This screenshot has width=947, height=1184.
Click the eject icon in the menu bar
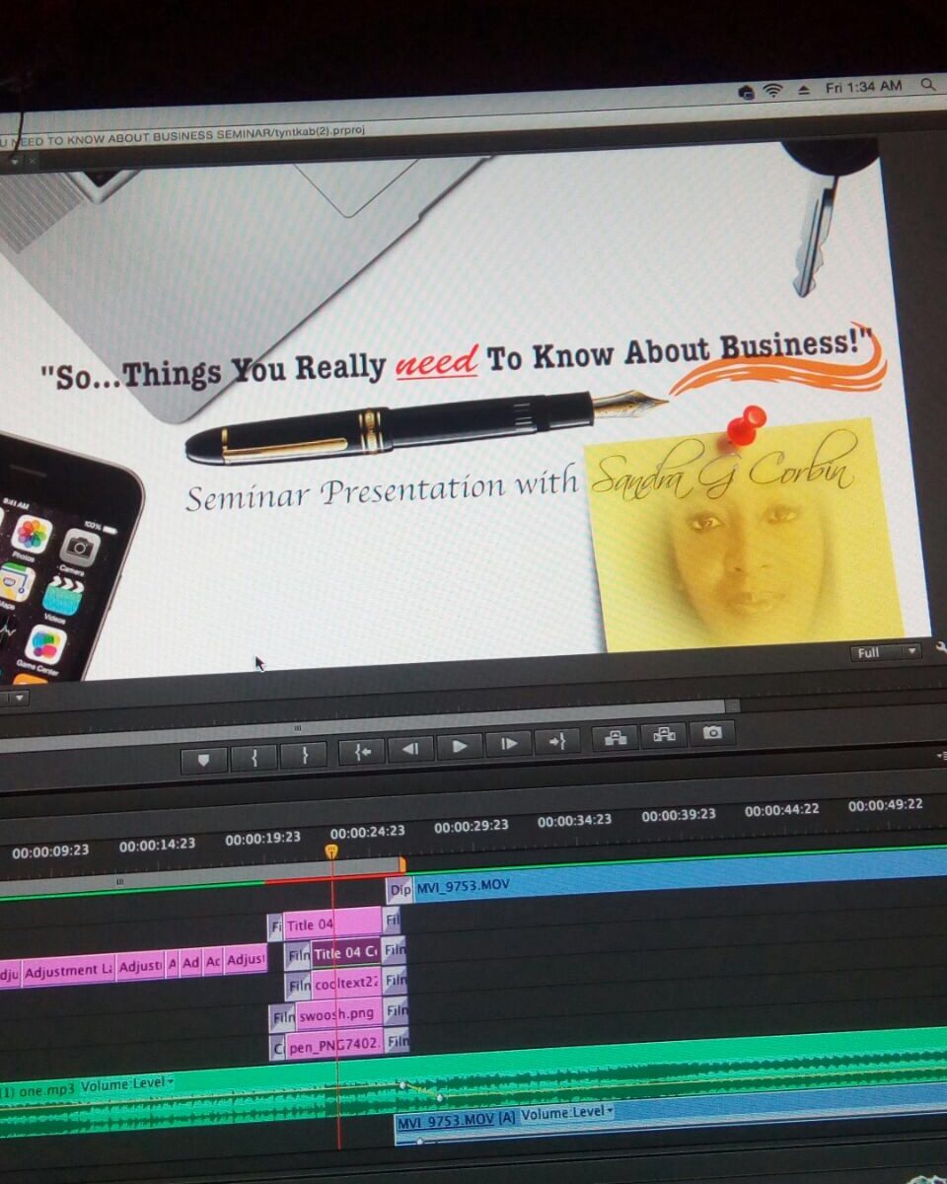(x=803, y=90)
